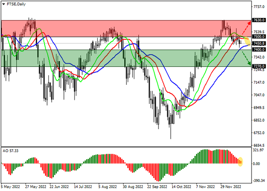Click the 30 Aug 2022 date label
The height and width of the screenshot is (191, 267).
[133, 186]
